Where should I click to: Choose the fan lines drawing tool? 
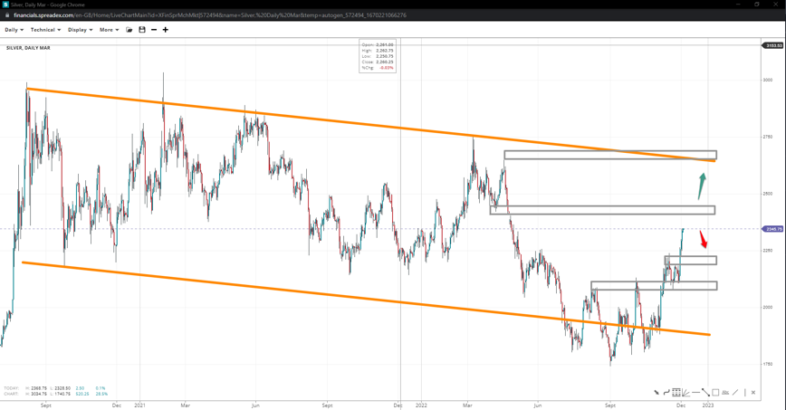[x=685, y=393]
